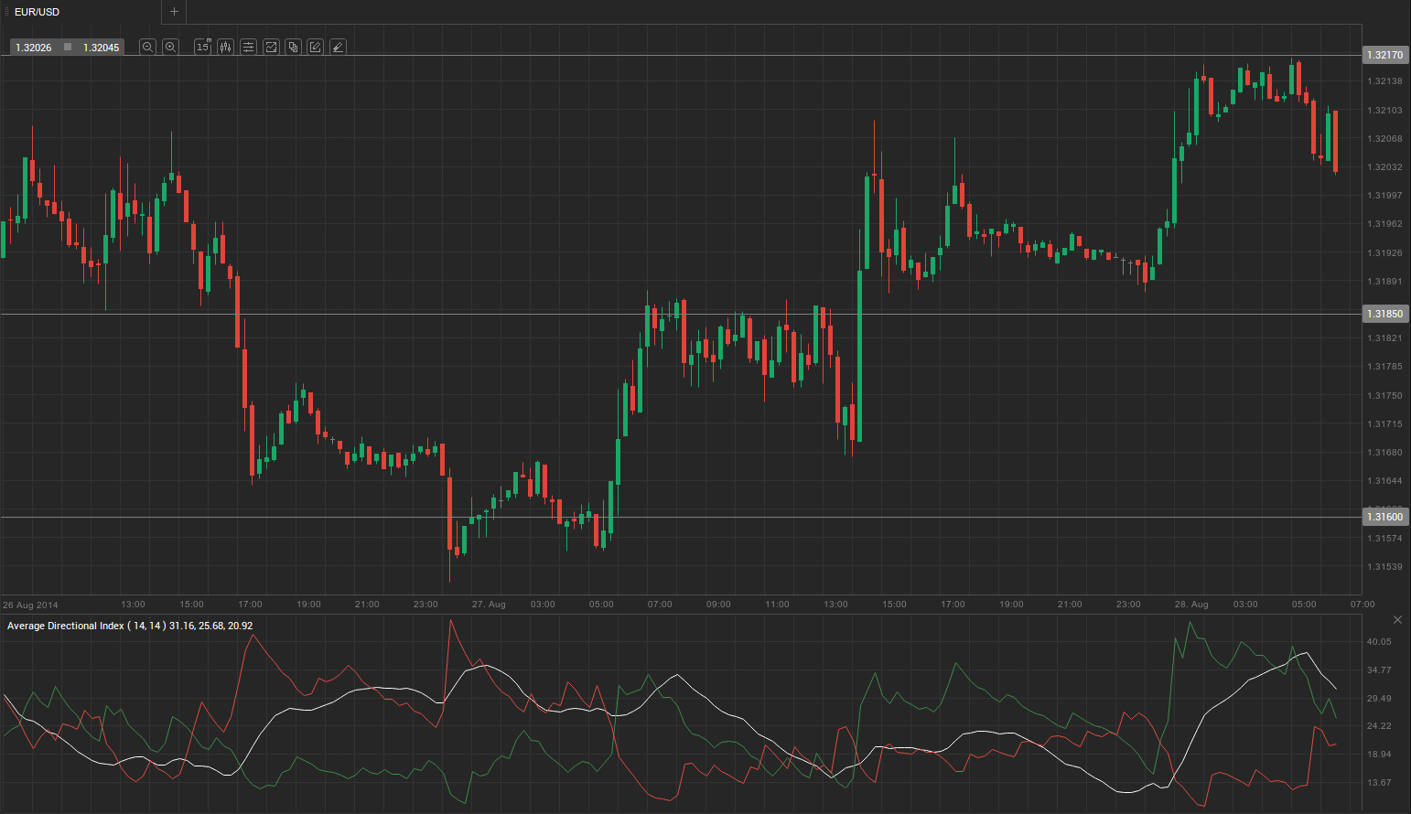Click the gray square between prices

pyautogui.click(x=68, y=48)
